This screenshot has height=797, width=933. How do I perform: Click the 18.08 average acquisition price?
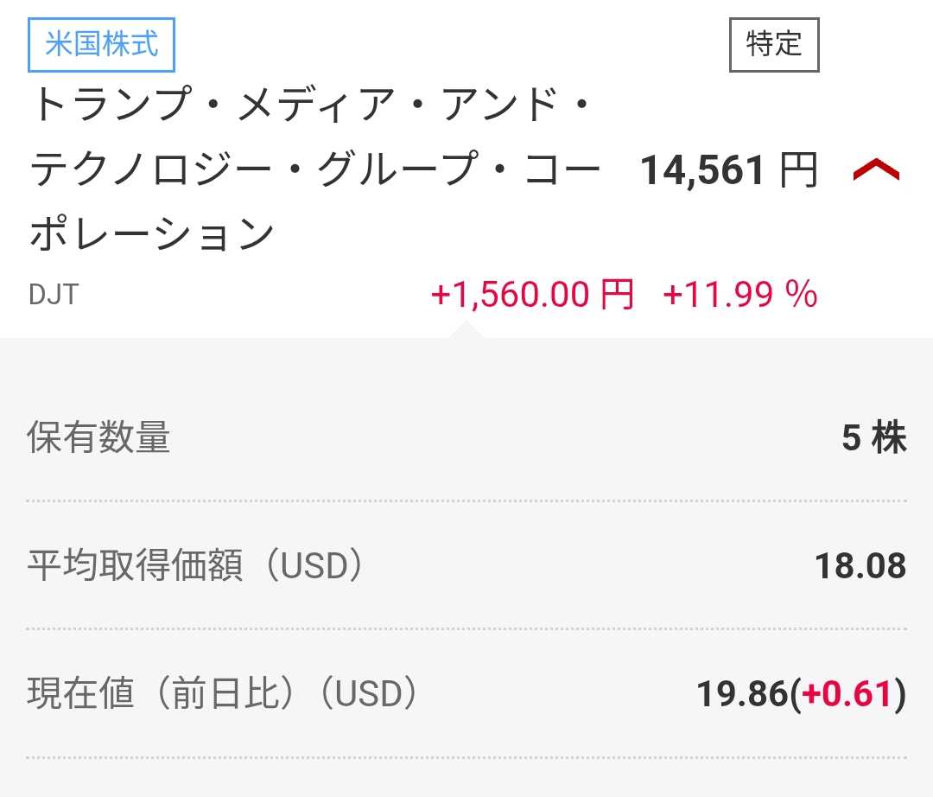coord(860,567)
